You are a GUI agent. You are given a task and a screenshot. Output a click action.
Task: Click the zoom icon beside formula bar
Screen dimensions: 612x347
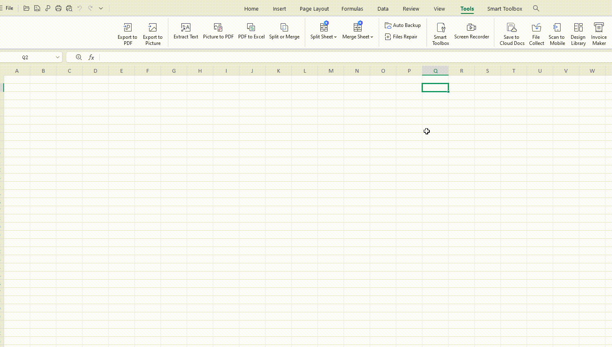pyautogui.click(x=79, y=58)
